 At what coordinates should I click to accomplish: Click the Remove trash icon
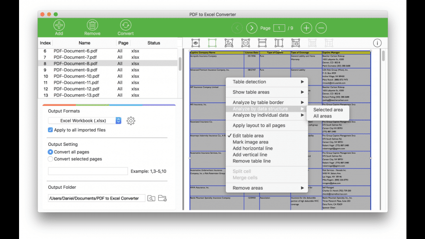coord(92,25)
